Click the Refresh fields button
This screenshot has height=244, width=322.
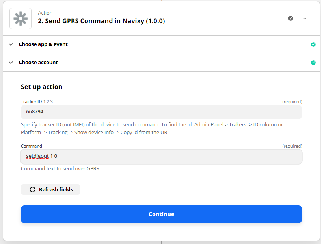(50, 189)
